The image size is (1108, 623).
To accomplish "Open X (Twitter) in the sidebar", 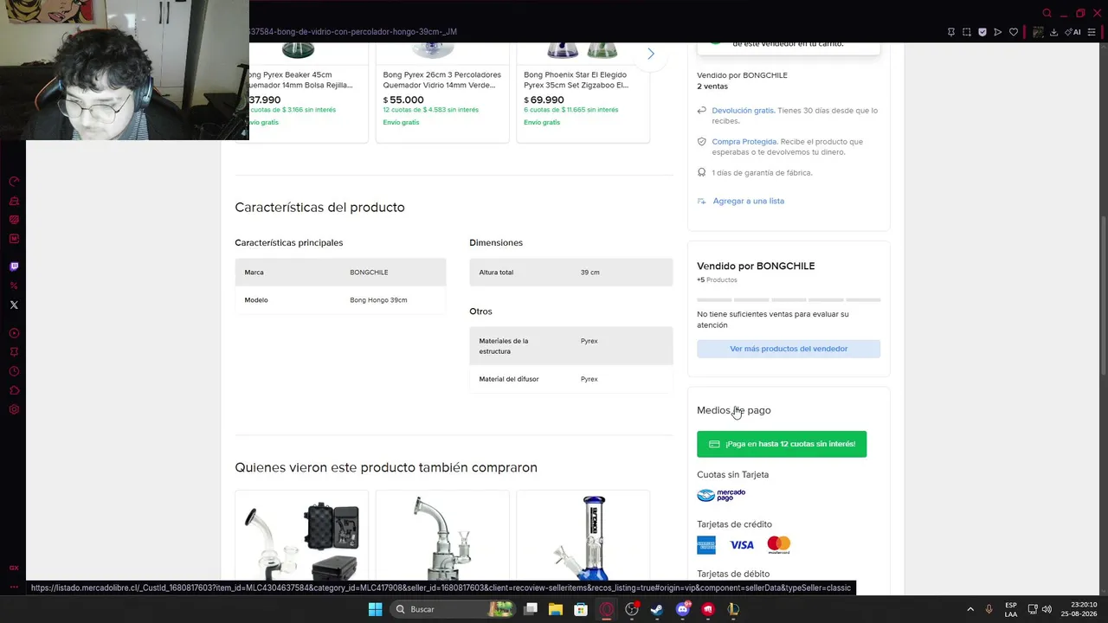I will pyautogui.click(x=14, y=305).
